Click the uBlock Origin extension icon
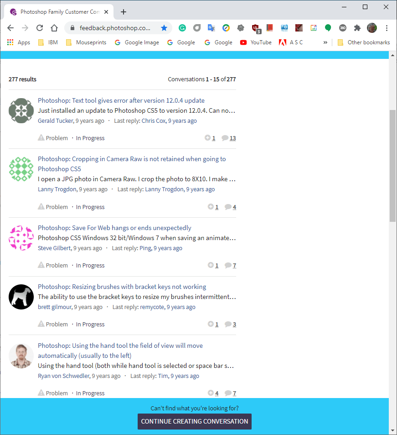 (x=255, y=28)
